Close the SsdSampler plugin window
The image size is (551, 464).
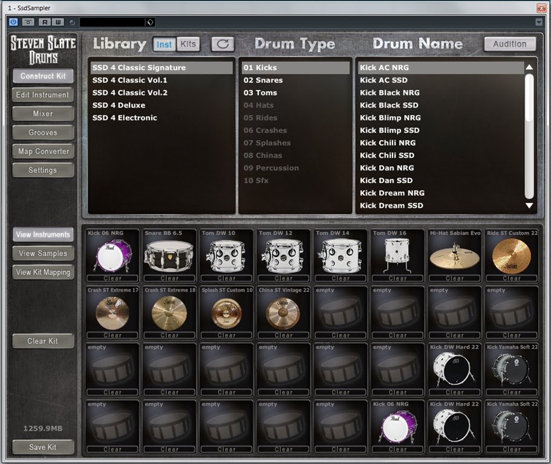(541, 8)
